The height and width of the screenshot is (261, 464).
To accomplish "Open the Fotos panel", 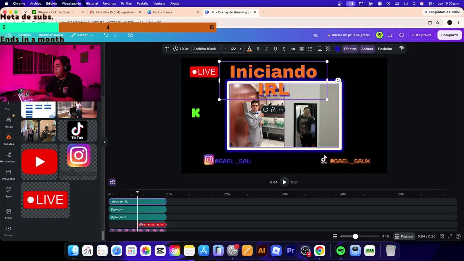I will click(9, 214).
